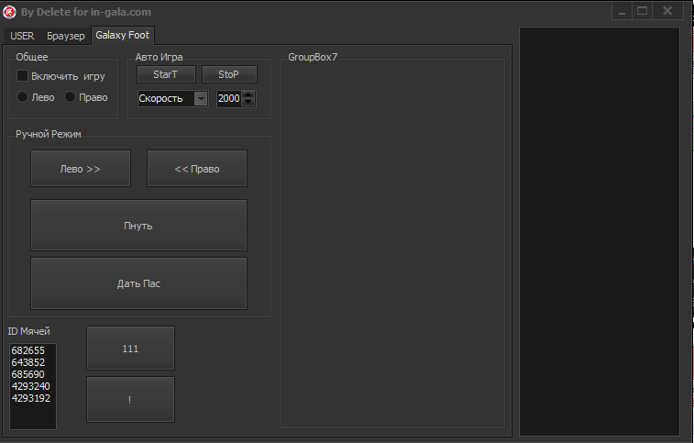
Task: Click the 'Лево >>' button
Action: pyautogui.click(x=81, y=169)
